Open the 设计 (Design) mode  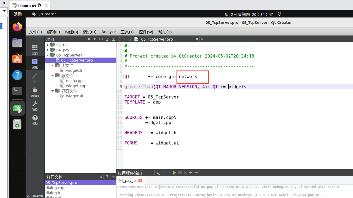(x=35, y=78)
